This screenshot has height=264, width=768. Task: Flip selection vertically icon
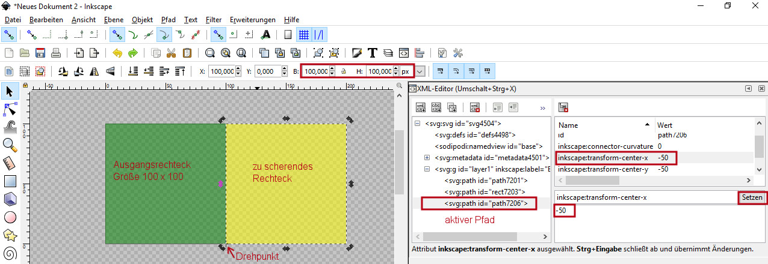[110, 71]
